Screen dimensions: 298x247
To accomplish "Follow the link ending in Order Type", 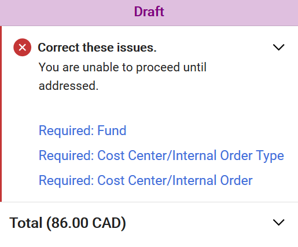I will point(161,156).
